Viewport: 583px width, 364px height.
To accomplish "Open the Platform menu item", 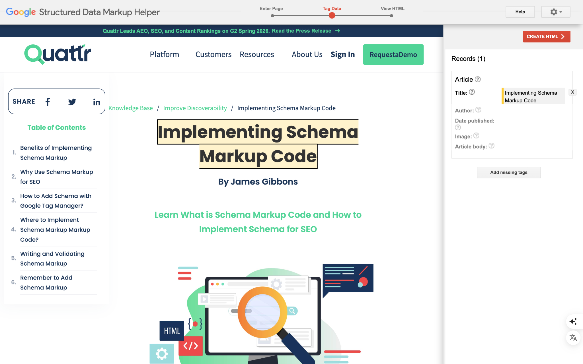I will tap(164, 54).
